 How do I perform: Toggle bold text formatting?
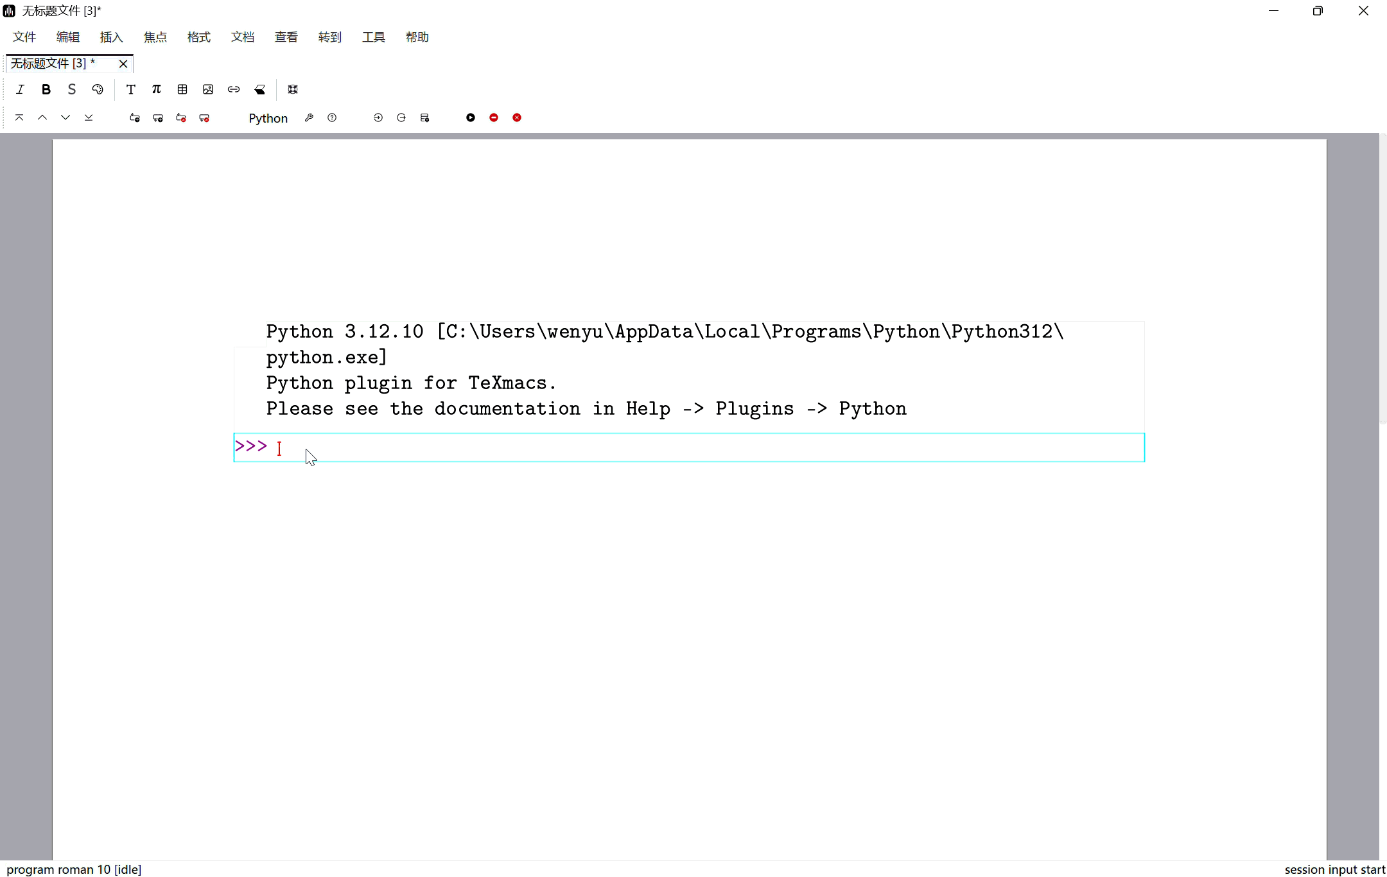tap(46, 89)
